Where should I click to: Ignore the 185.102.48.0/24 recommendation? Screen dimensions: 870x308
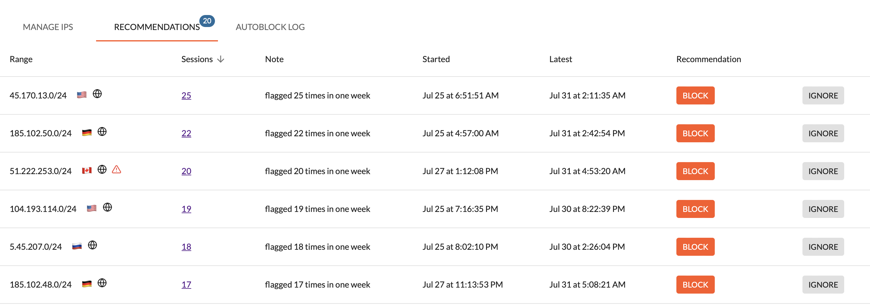(x=823, y=285)
